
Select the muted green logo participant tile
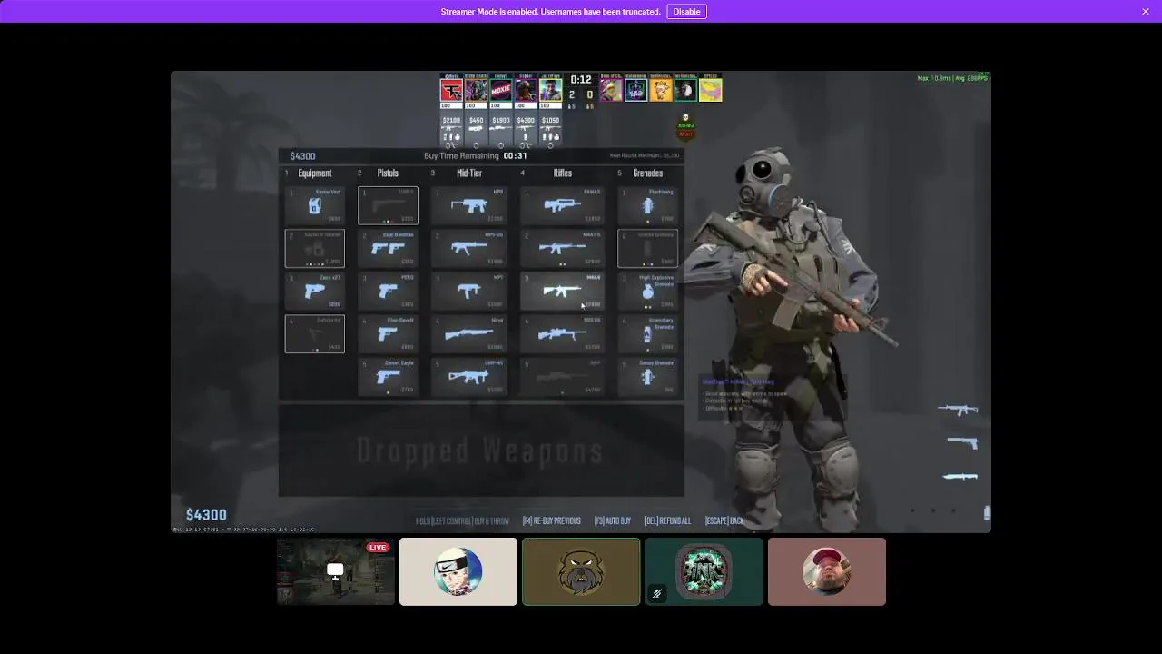point(704,571)
